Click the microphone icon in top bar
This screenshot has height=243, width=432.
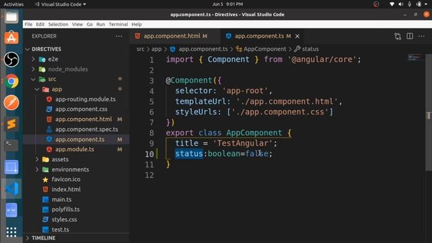[x=410, y=4]
